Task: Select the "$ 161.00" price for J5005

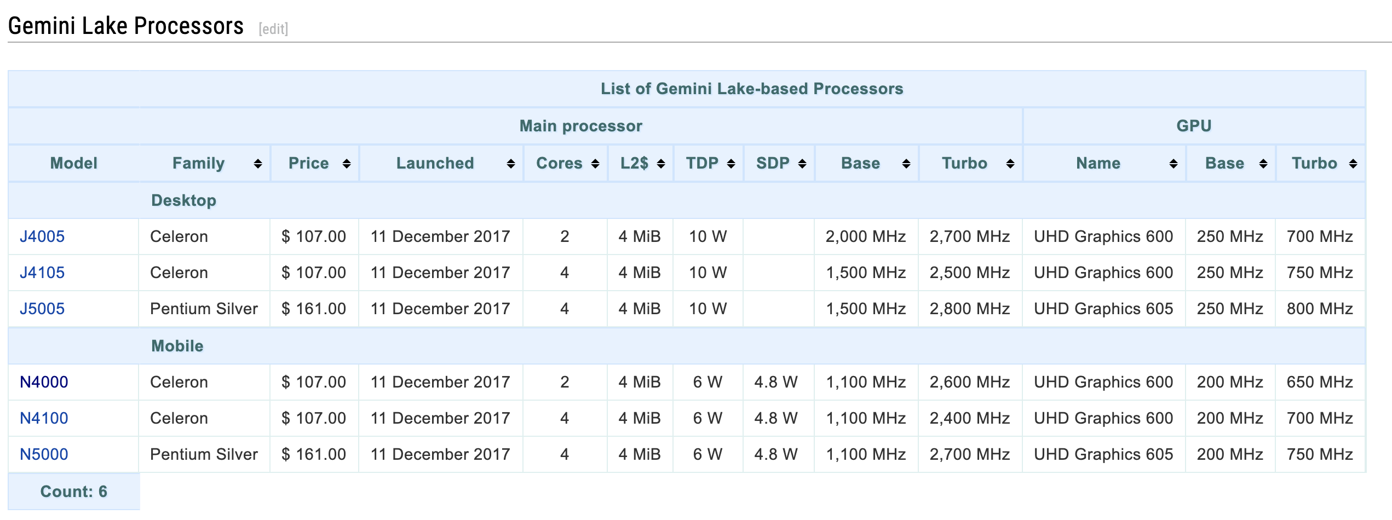Action: 314,309
